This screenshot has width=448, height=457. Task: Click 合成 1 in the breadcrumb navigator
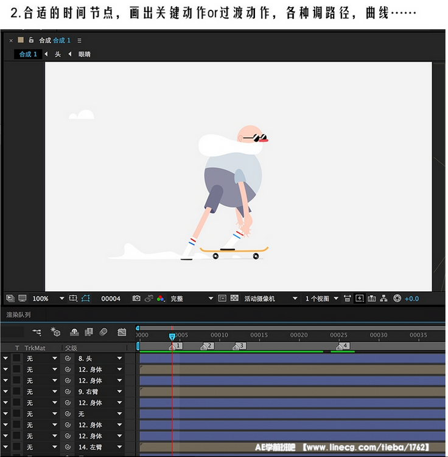pyautogui.click(x=28, y=54)
